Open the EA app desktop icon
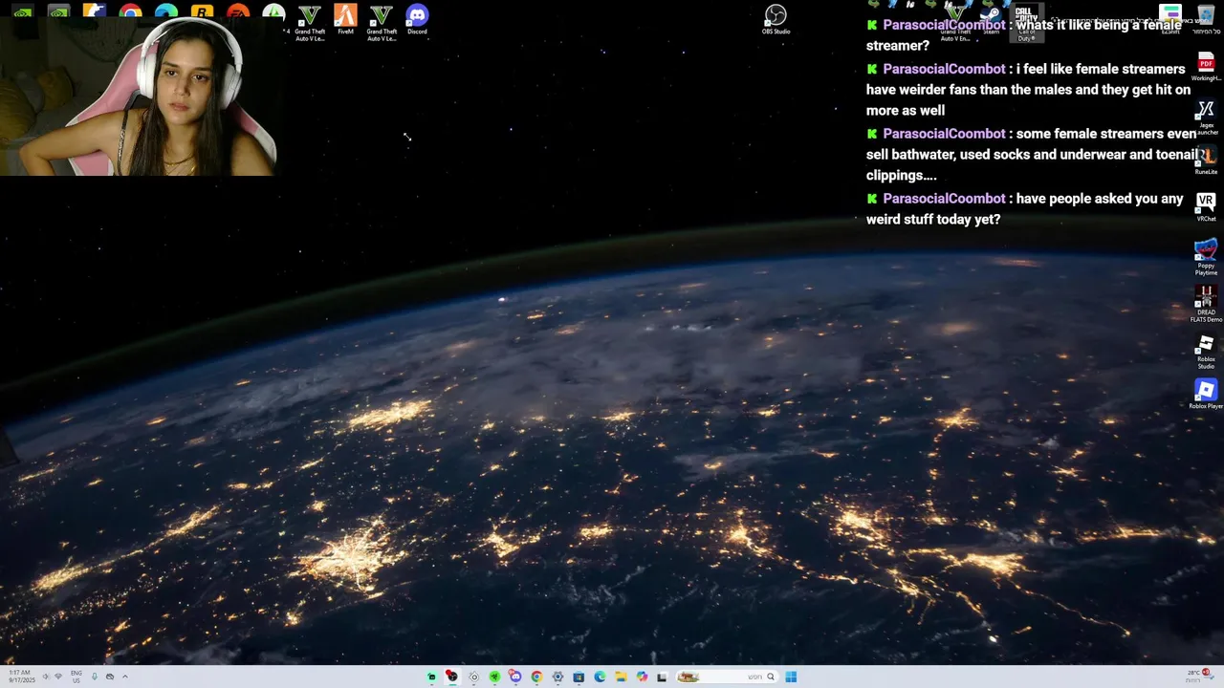The height and width of the screenshot is (688, 1224). pos(238,11)
